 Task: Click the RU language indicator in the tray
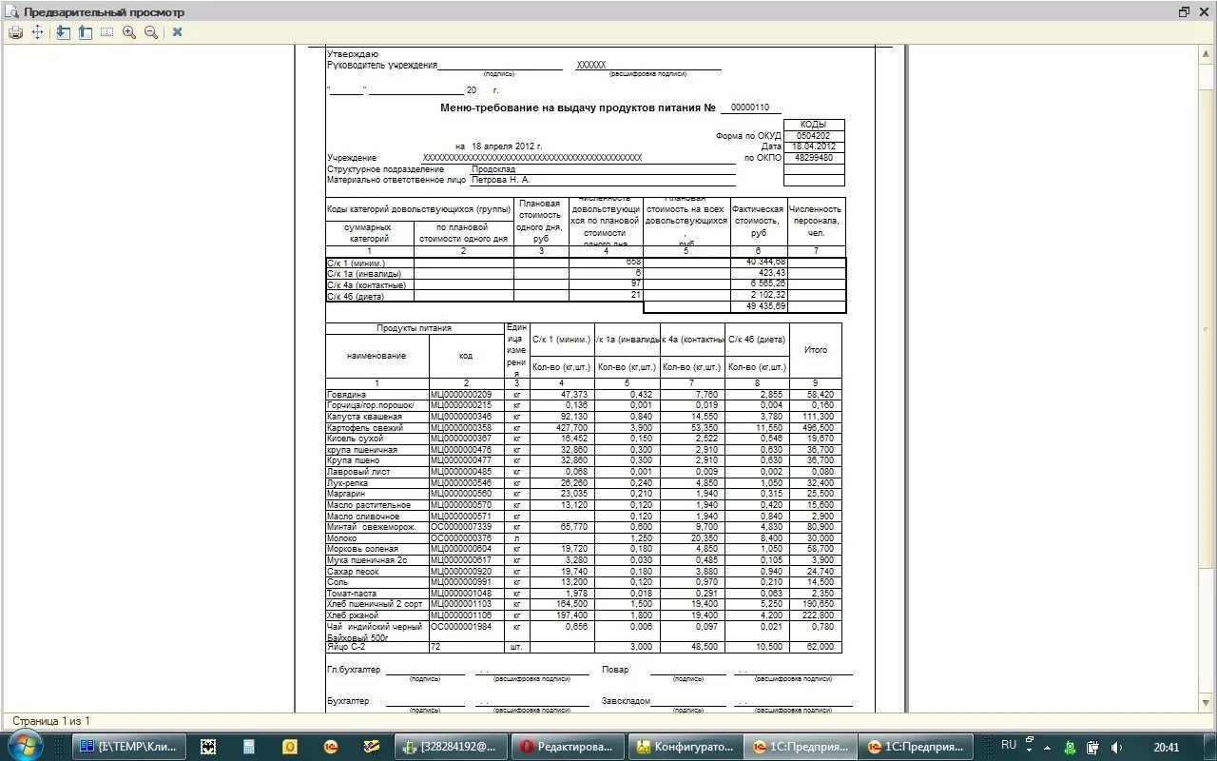coord(1009,745)
